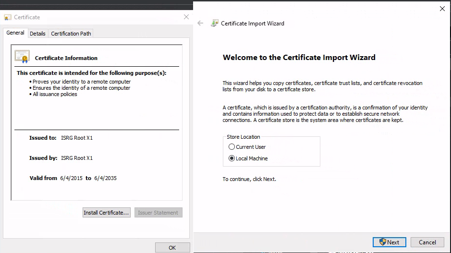Go back using the wizard's back arrow
The image size is (451, 253).
[x=200, y=23]
